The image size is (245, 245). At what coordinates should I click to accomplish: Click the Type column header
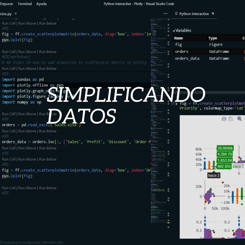pos(213,38)
